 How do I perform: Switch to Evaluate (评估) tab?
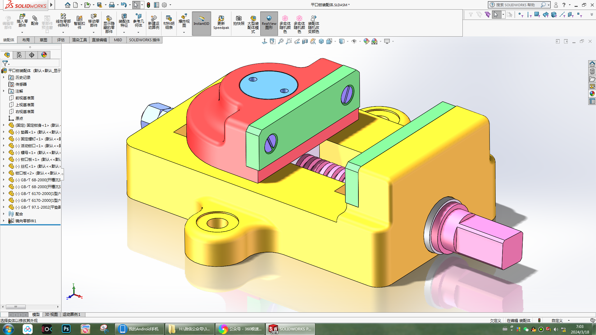61,40
